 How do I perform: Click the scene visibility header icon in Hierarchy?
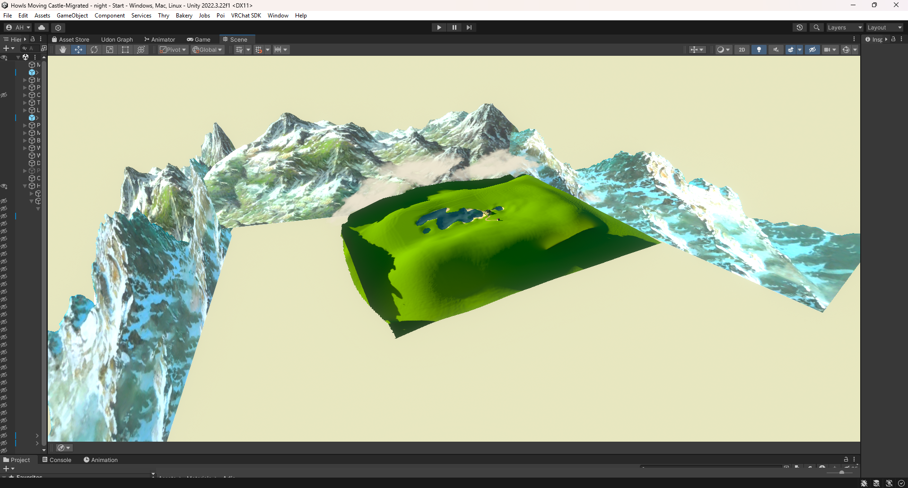(x=4, y=57)
